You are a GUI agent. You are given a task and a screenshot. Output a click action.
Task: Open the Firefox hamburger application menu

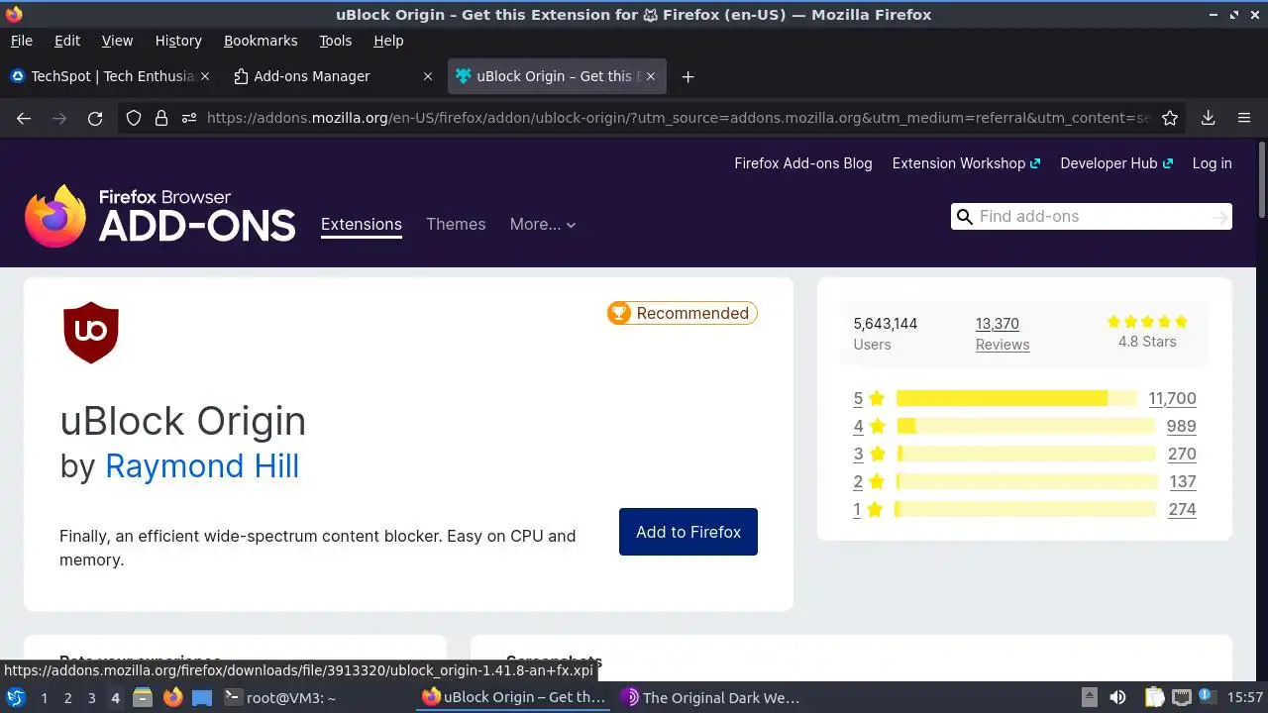(x=1244, y=118)
